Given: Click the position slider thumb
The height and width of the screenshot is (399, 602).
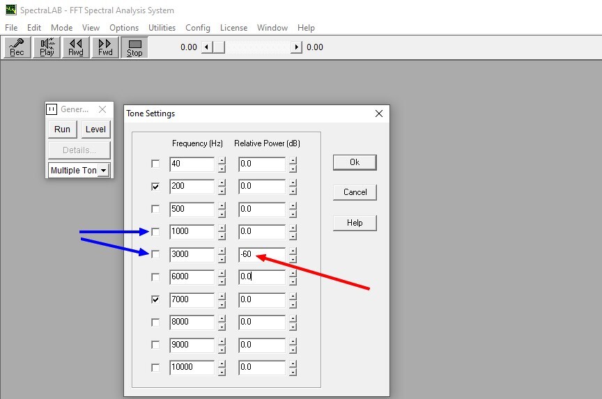Looking at the screenshot, I should pyautogui.click(x=219, y=47).
